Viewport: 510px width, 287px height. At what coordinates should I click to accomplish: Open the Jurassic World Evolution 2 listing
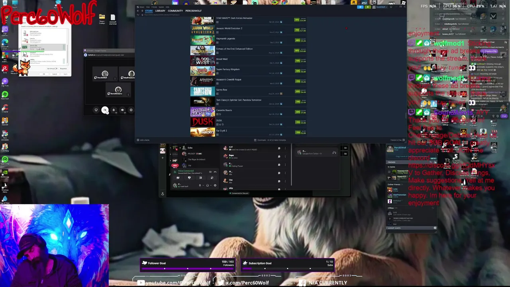click(x=249, y=30)
